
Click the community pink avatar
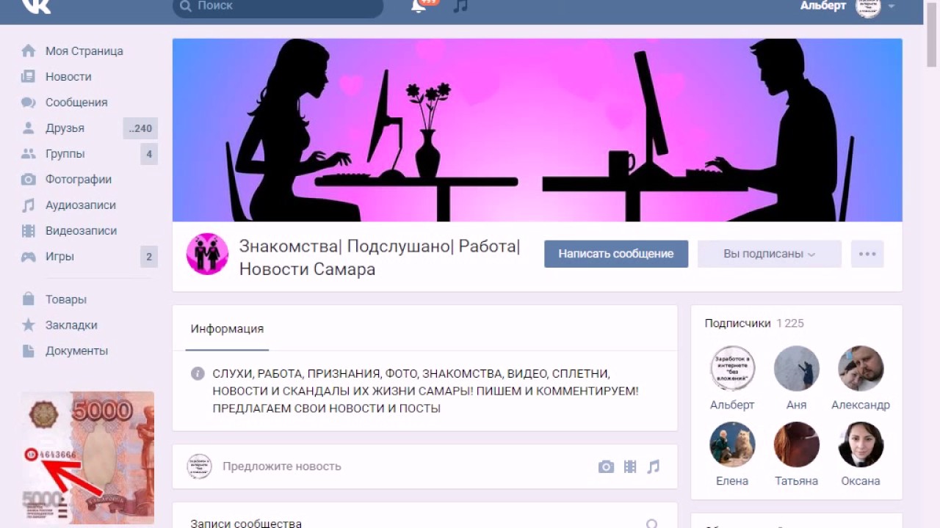pos(207,254)
